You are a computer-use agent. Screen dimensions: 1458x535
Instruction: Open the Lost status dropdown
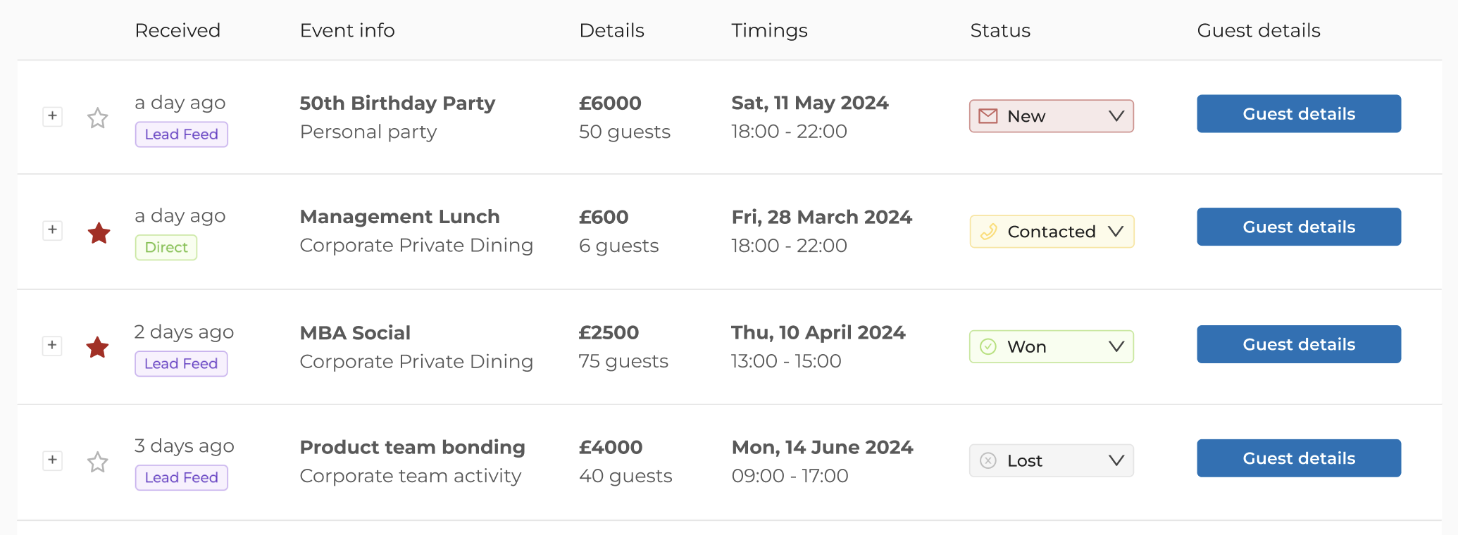point(1052,460)
